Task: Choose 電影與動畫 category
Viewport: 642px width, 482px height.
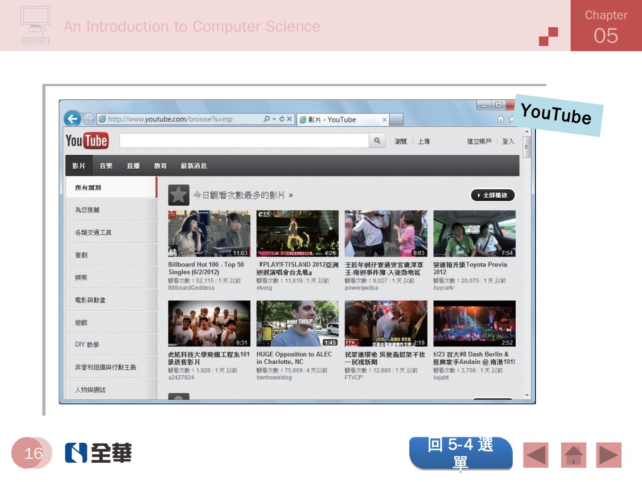Action: 111,300
